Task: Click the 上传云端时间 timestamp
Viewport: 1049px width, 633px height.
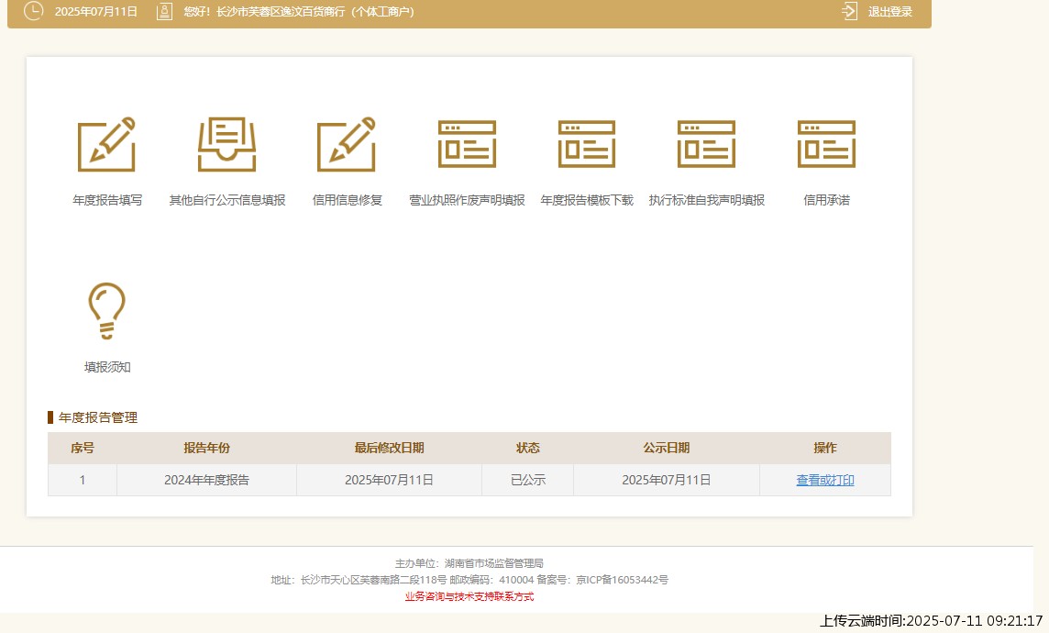Action: [x=932, y=621]
